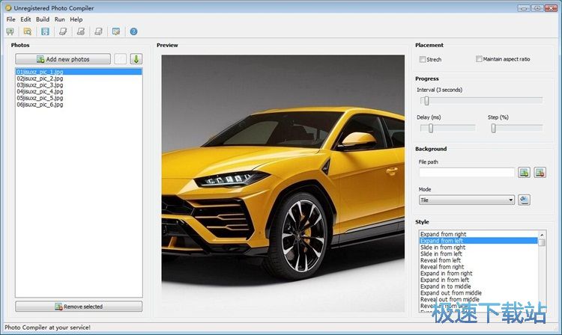Click the folder with magnifier toolbar icon
The width and height of the screenshot is (562, 335).
pyautogui.click(x=27, y=31)
